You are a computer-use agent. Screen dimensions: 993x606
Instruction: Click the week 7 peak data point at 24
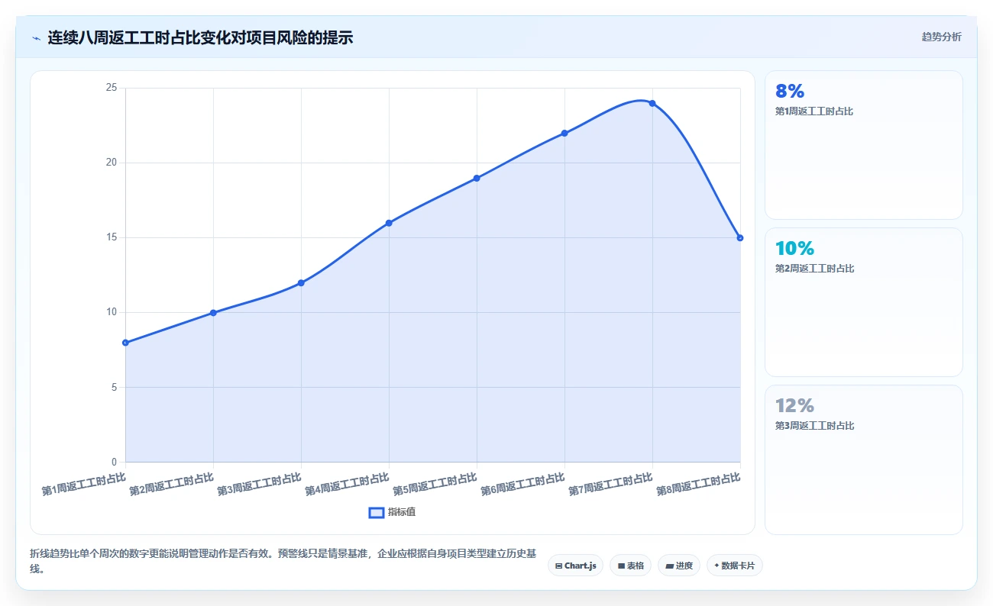click(x=652, y=103)
